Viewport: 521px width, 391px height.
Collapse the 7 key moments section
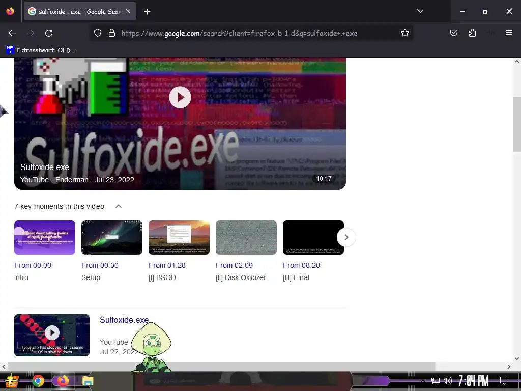119,206
